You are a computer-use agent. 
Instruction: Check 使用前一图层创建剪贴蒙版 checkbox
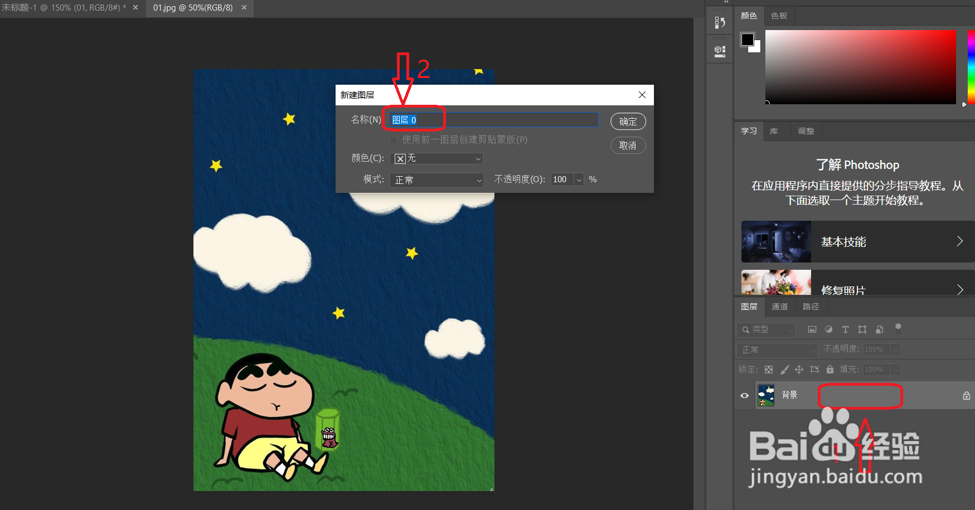[x=394, y=140]
